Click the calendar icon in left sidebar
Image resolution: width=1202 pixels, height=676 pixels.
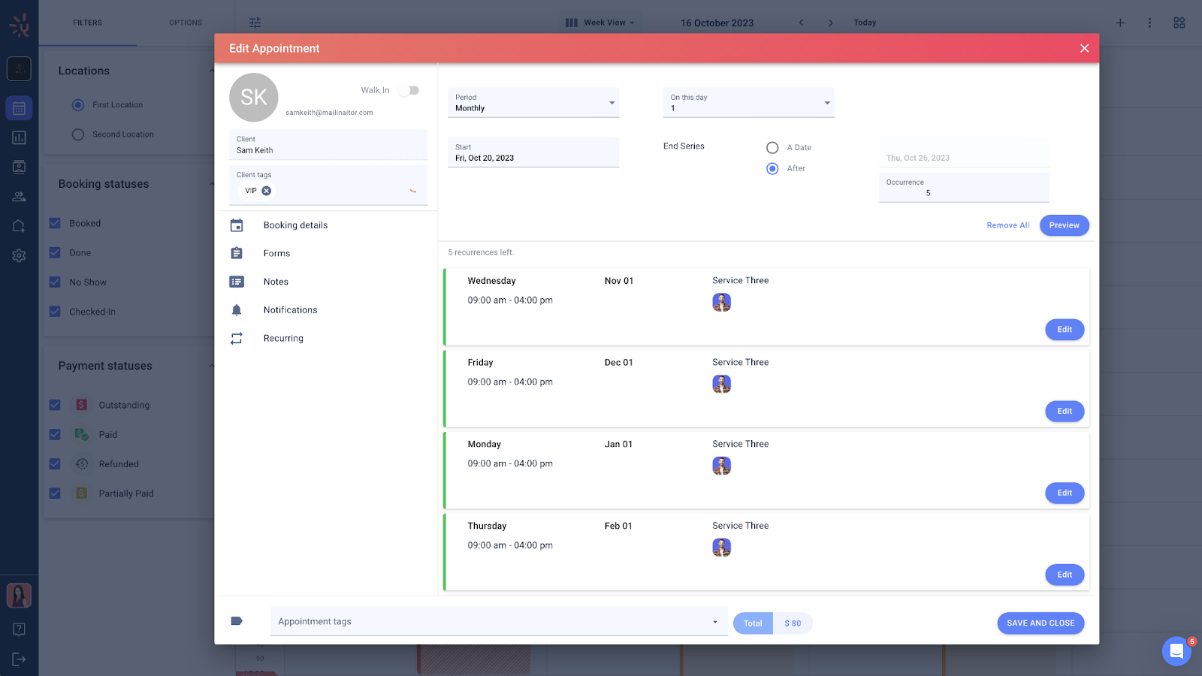(19, 108)
